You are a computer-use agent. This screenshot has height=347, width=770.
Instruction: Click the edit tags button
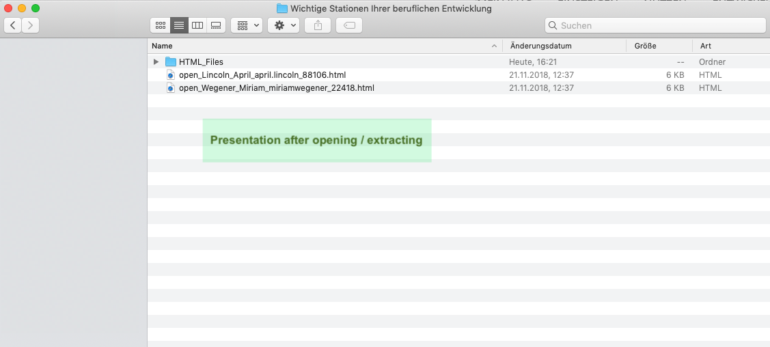349,25
